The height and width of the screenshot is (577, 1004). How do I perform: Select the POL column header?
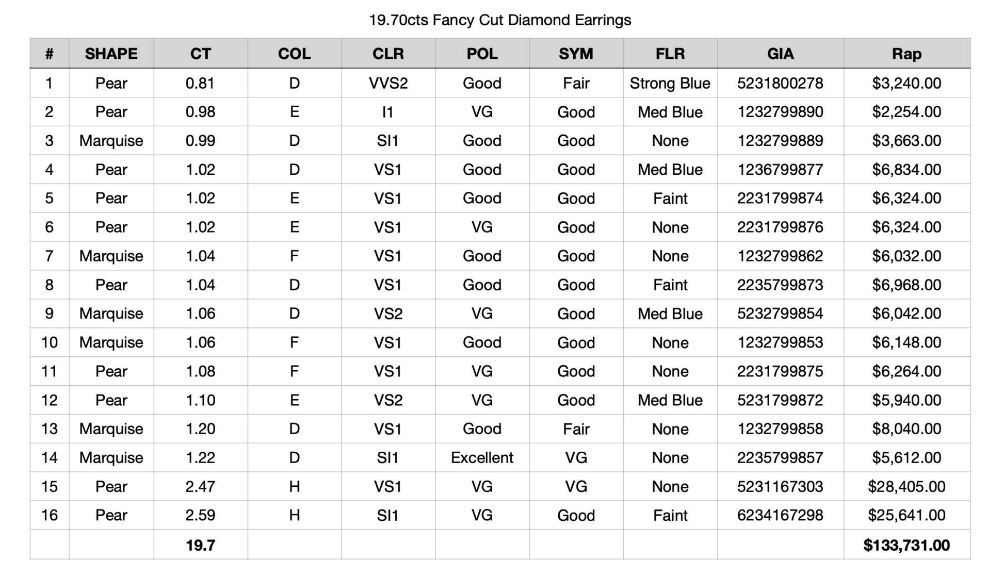[x=482, y=54]
